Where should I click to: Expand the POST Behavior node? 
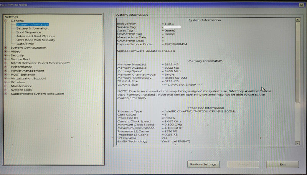click(6, 74)
